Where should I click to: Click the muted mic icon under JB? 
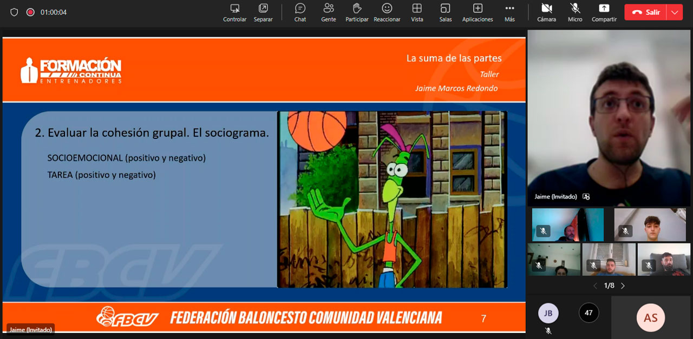[x=548, y=330]
